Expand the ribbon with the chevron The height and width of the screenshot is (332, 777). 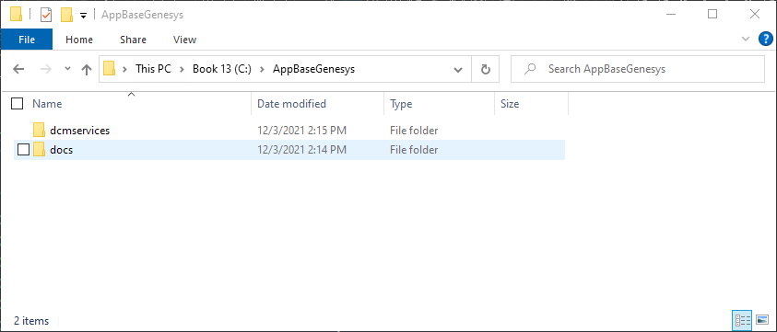[745, 40]
